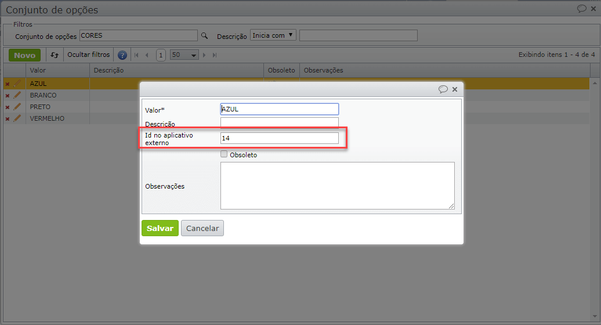This screenshot has width=601, height=325.
Task: Sort by the Observações column header
Action: pos(444,71)
